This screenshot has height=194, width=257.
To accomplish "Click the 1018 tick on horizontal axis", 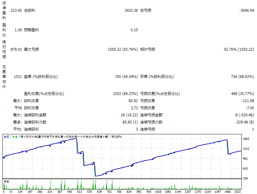I will point(158,192).
